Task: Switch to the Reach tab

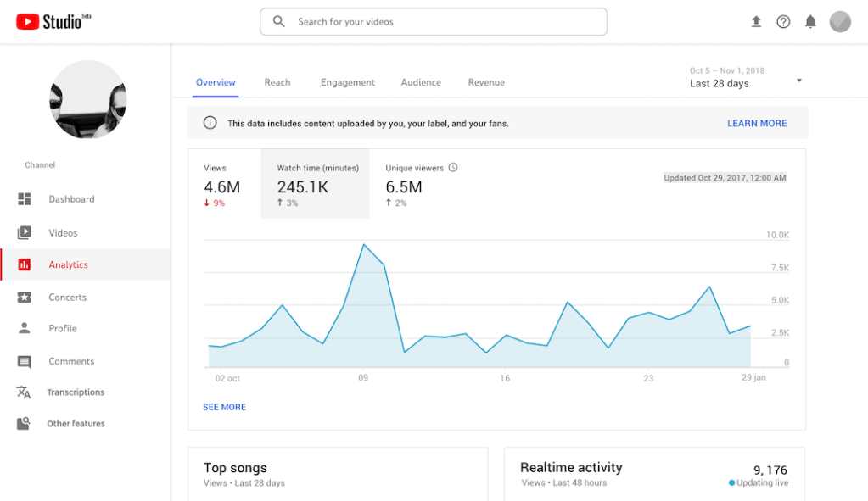Action: [x=277, y=82]
